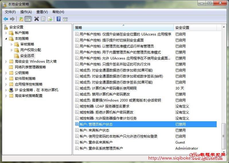
Task: Click the 30 天 value cell
Action: [180, 88]
